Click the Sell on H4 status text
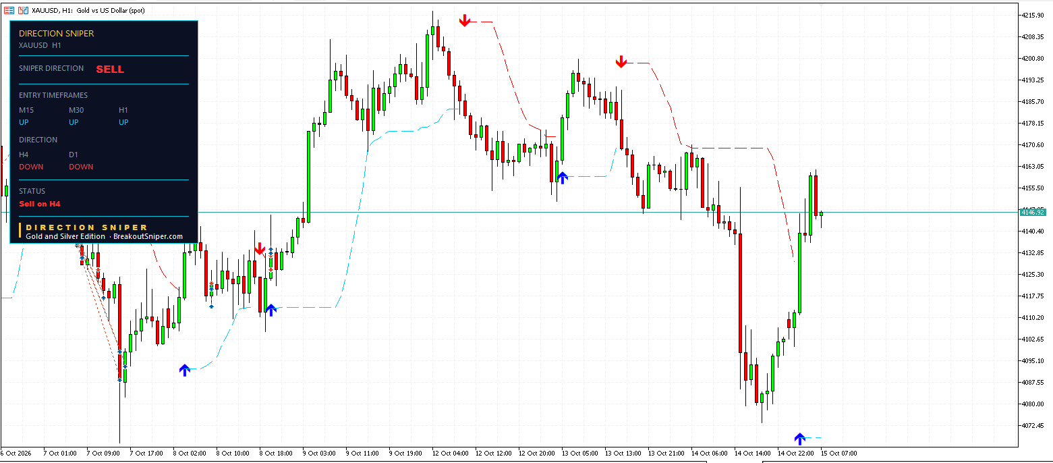 click(40, 203)
